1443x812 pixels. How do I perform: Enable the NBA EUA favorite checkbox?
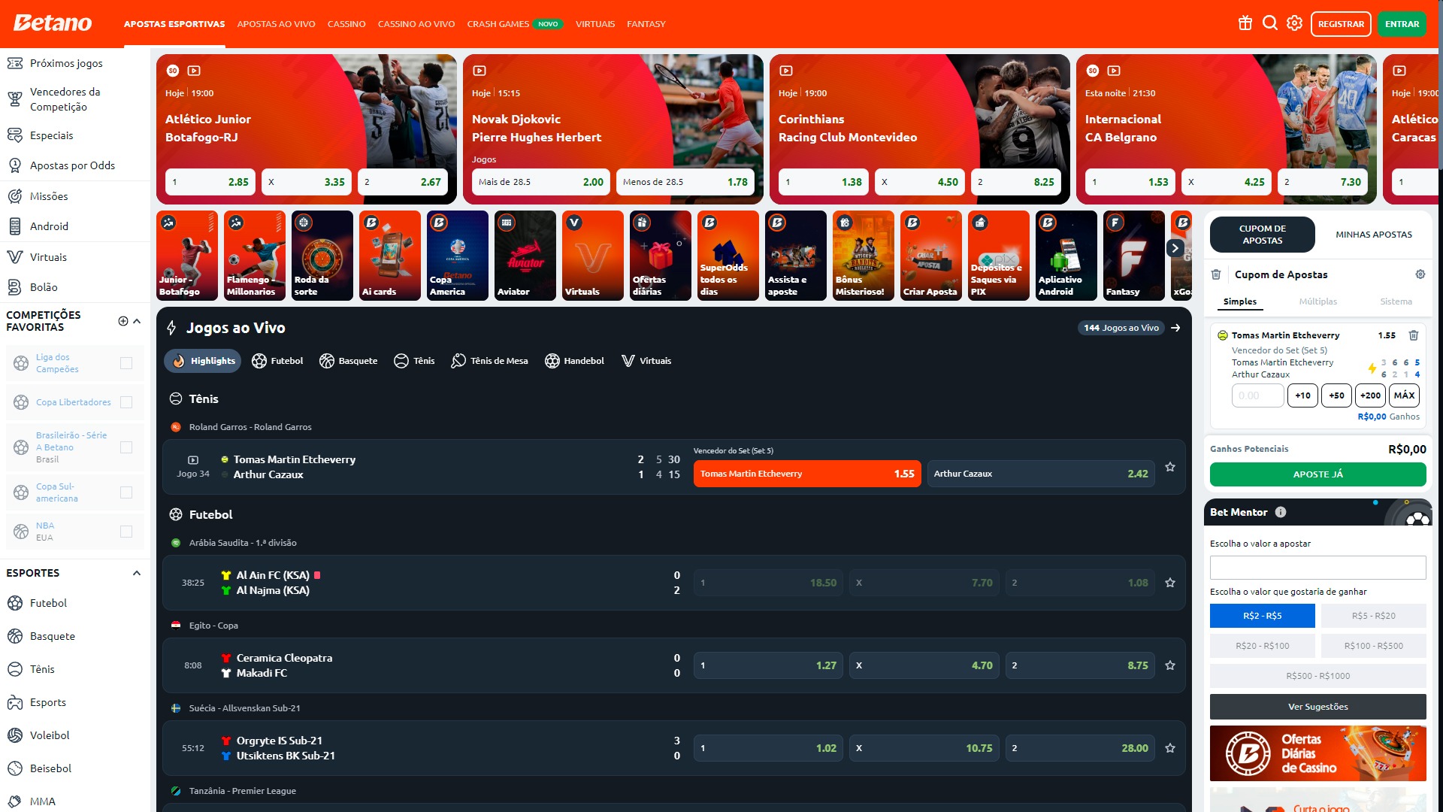[x=126, y=532]
